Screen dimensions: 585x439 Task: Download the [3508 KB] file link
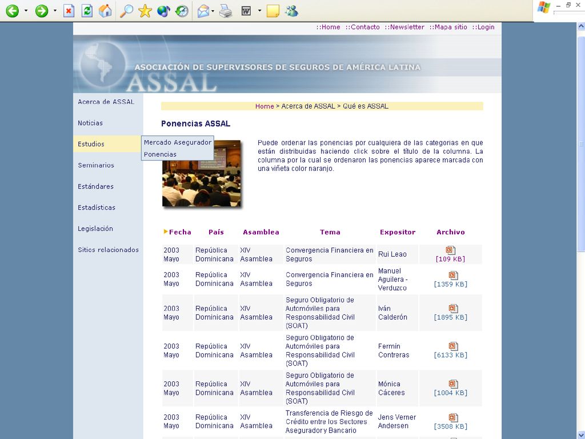[x=451, y=426]
